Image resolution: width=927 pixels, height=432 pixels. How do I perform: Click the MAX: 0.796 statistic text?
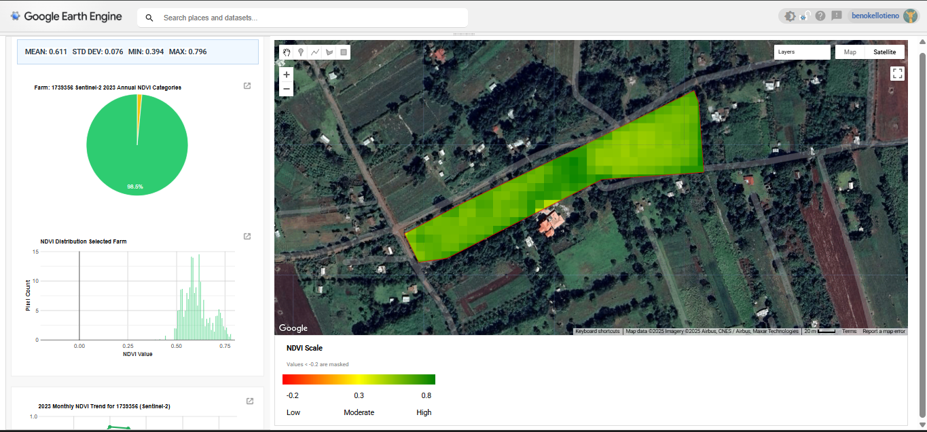click(188, 52)
